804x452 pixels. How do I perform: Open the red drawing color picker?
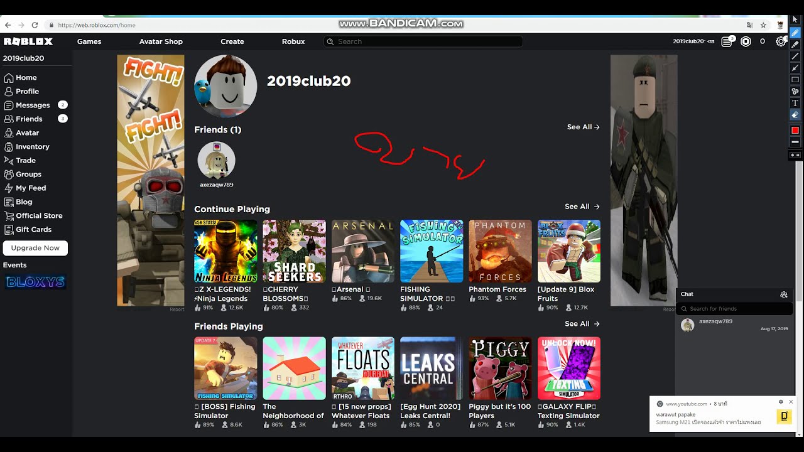tap(795, 130)
